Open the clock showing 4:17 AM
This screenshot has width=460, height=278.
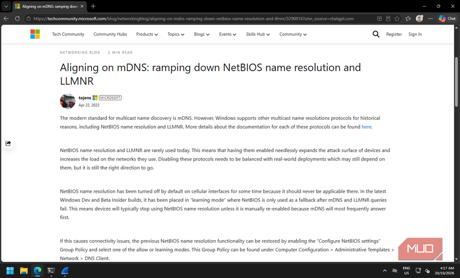[x=444, y=270]
